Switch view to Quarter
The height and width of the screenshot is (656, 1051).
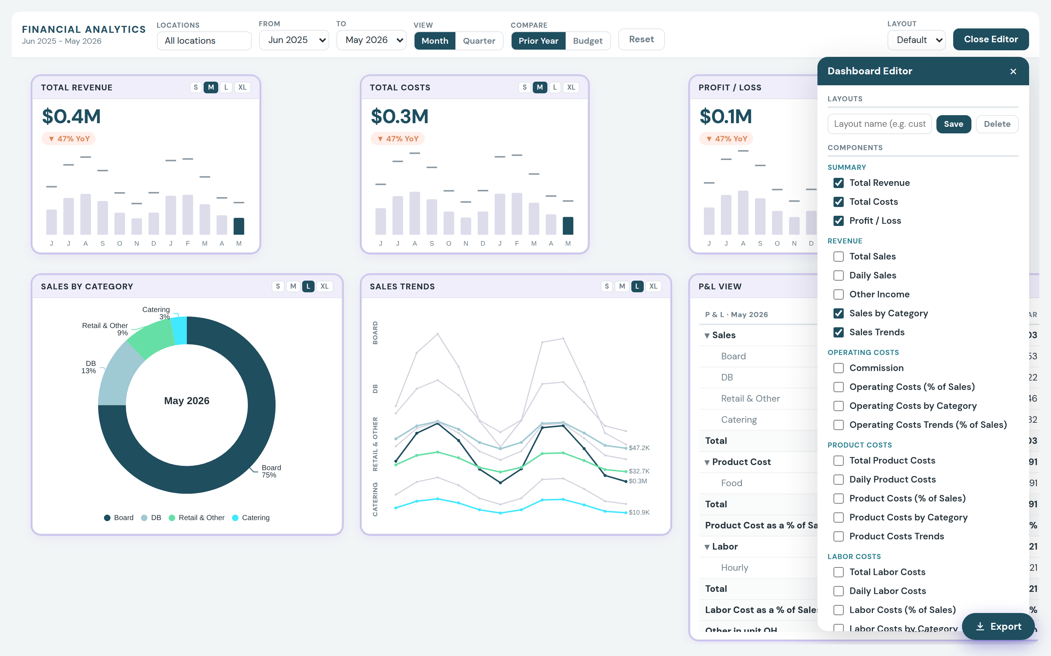coord(479,41)
